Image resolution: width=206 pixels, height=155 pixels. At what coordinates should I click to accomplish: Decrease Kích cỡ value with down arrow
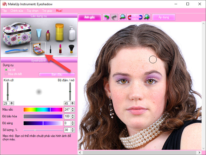[12, 104]
